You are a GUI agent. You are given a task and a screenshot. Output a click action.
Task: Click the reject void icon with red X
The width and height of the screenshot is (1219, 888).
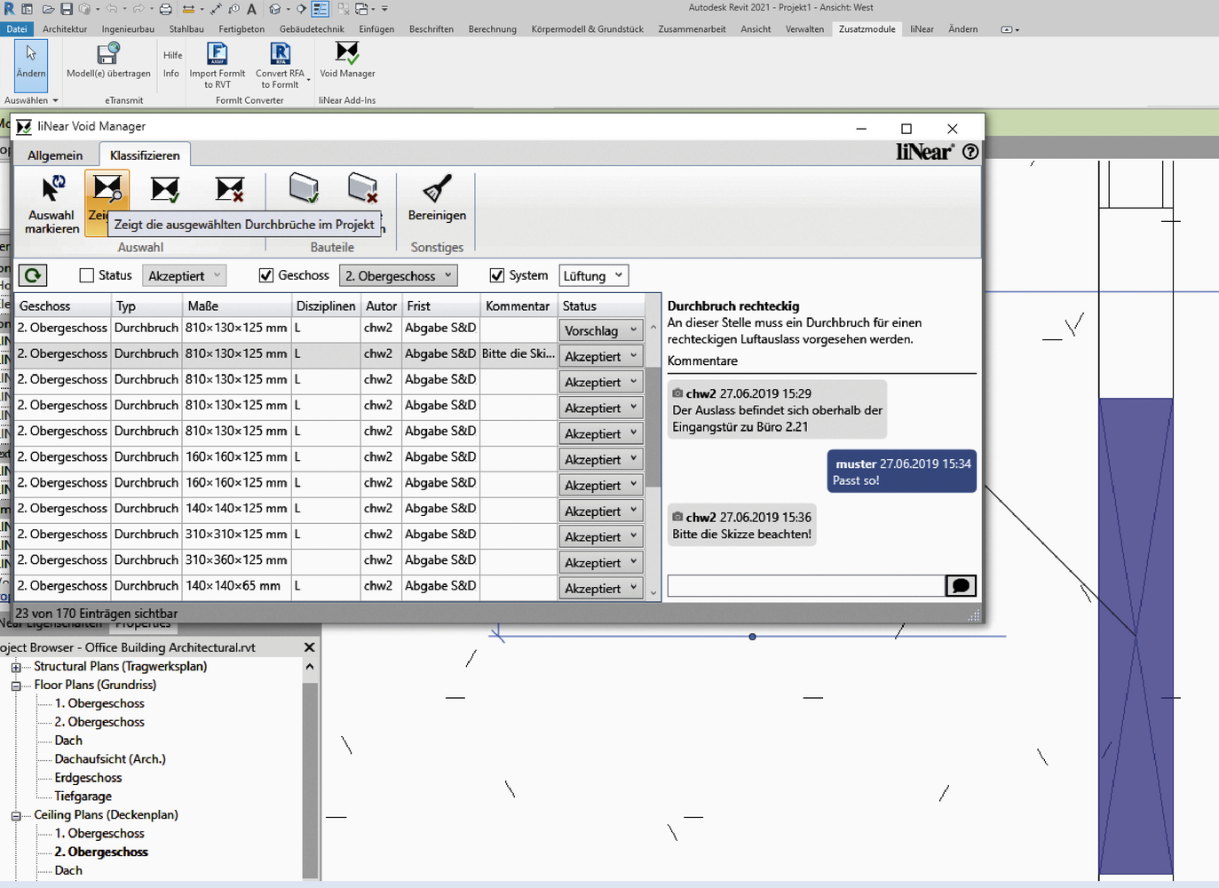230,190
